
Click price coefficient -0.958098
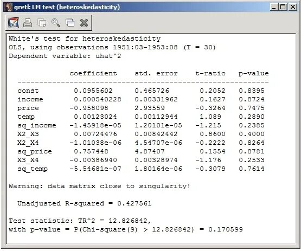(x=89, y=108)
